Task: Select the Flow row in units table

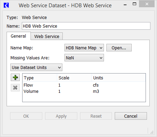Action: (x=84, y=85)
